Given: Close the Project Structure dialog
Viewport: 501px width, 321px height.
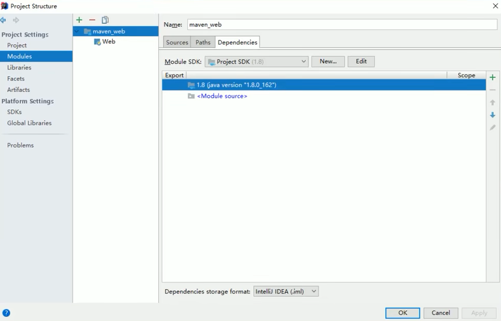Looking at the screenshot, I should [495, 6].
